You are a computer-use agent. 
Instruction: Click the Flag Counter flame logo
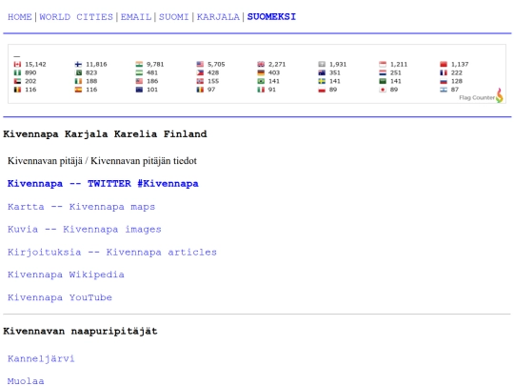click(500, 95)
